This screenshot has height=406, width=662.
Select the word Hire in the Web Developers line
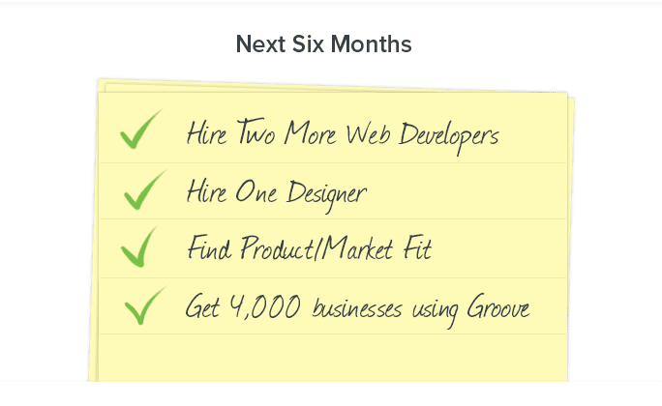[203, 132]
